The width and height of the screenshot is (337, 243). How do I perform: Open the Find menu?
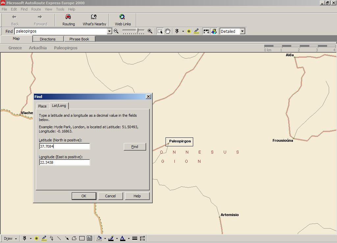click(x=24, y=9)
